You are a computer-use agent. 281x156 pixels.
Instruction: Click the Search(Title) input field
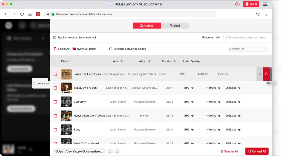click(248, 49)
